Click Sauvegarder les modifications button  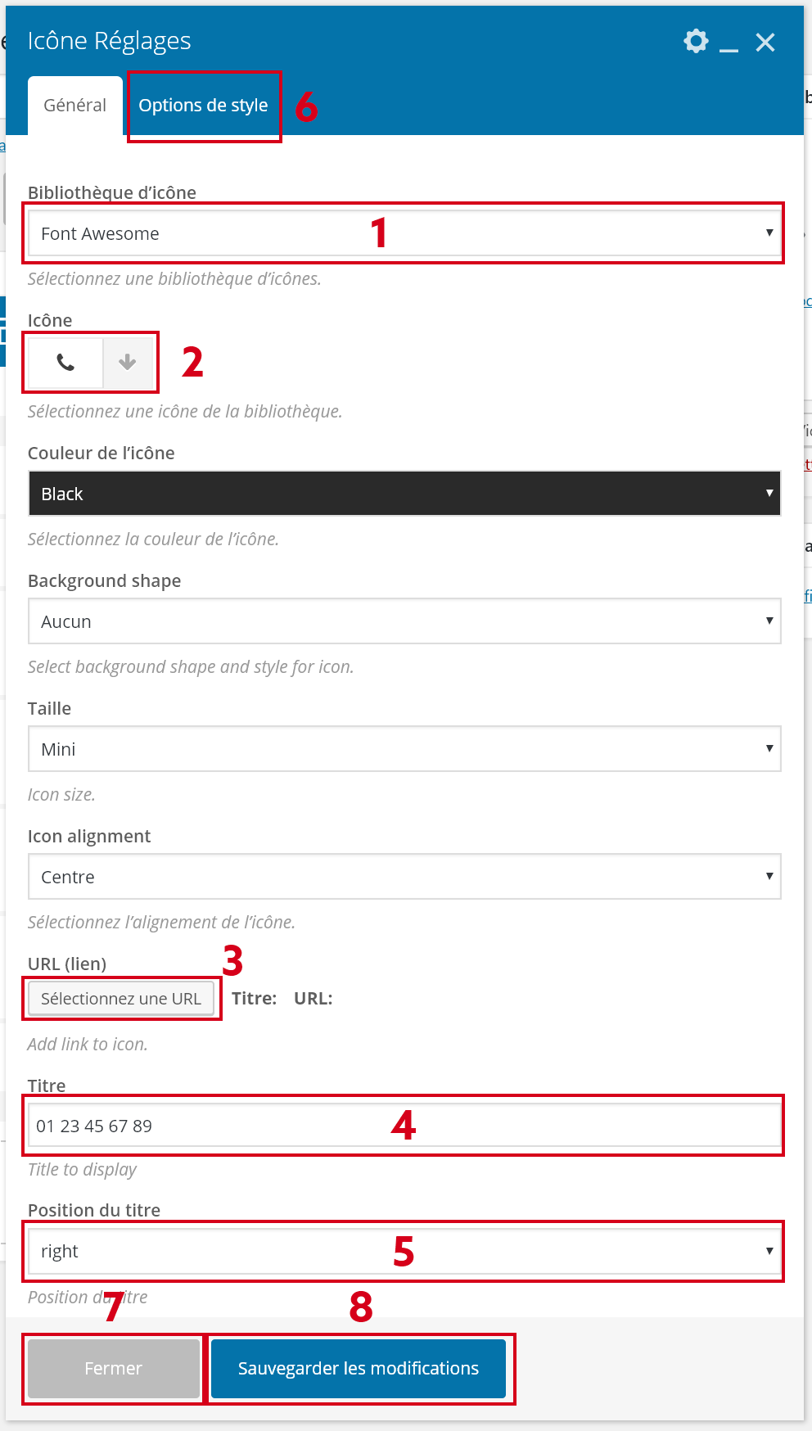359,1368
